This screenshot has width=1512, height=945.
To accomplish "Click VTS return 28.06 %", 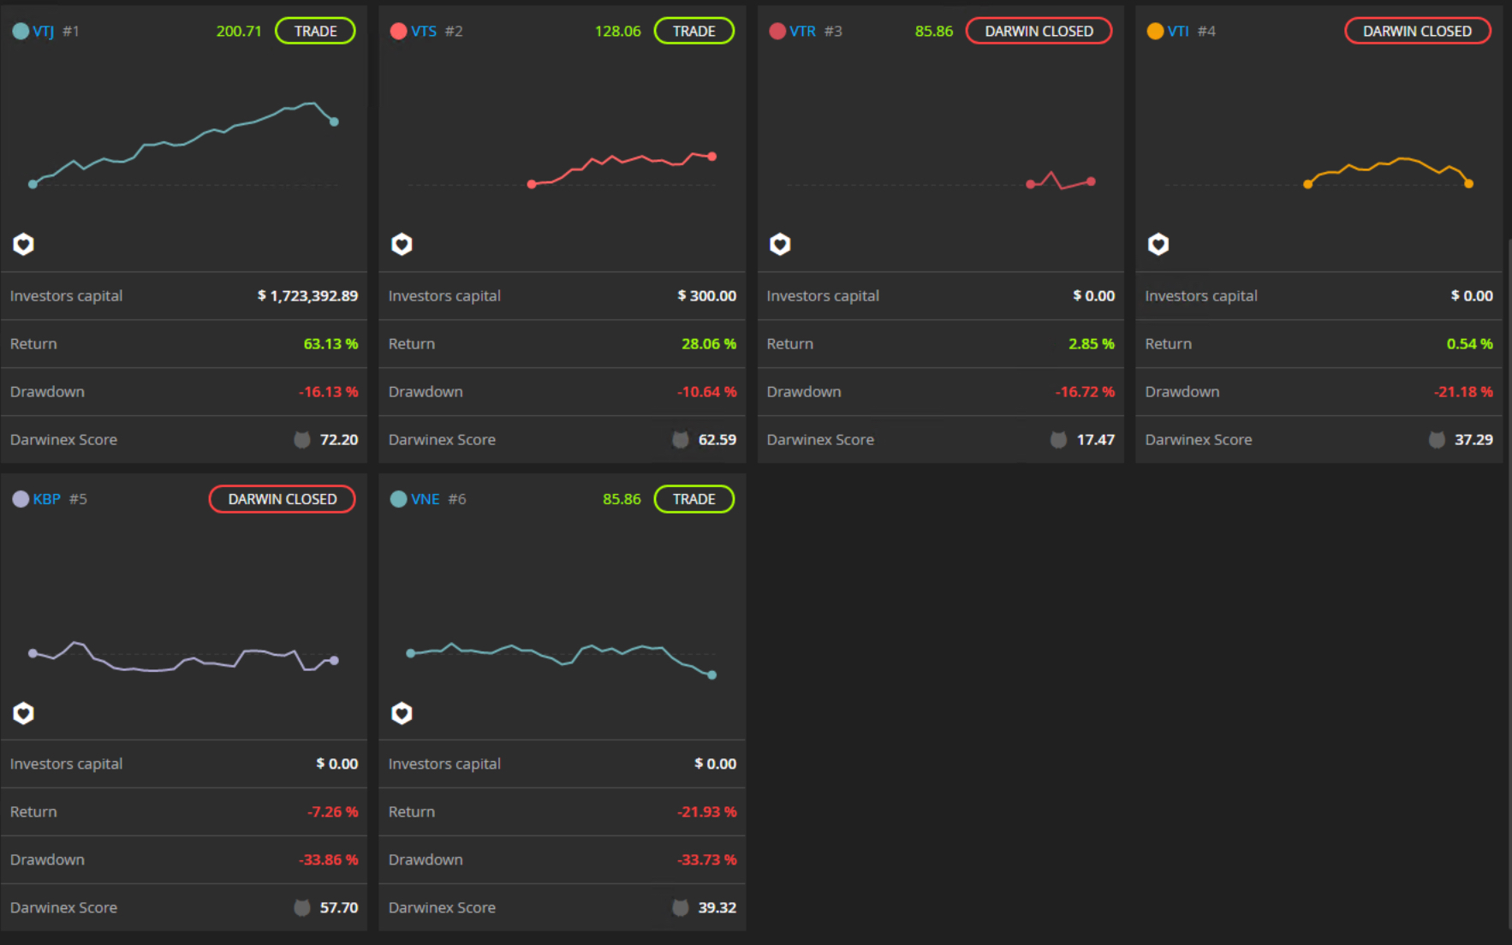I will pyautogui.click(x=709, y=344).
